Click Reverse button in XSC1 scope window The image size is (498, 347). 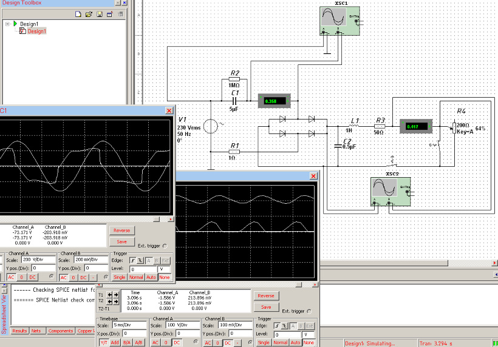coord(121,231)
